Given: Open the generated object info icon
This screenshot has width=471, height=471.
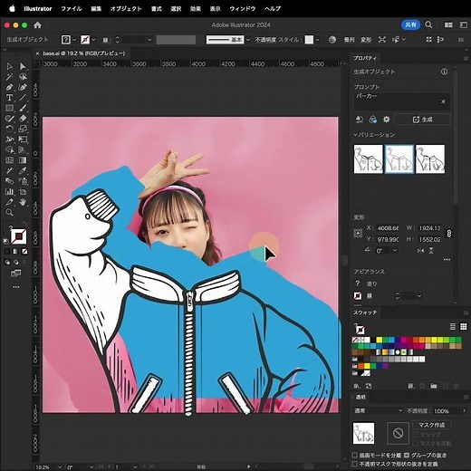Looking at the screenshot, I should (444, 72).
